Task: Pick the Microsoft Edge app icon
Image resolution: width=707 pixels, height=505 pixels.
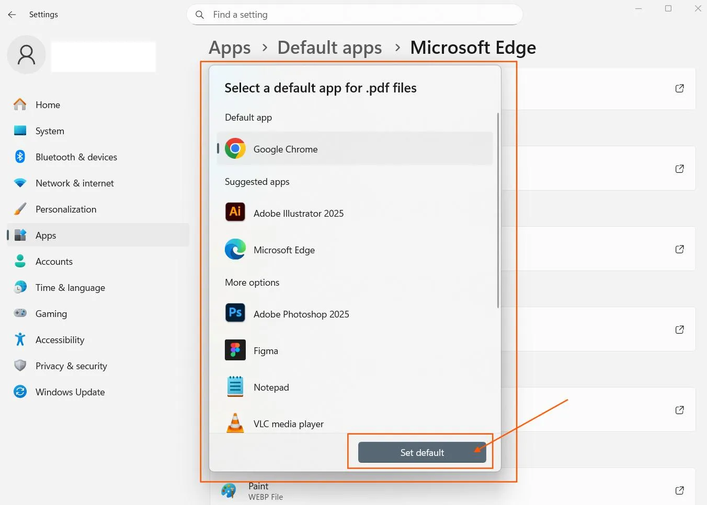Action: coord(235,249)
